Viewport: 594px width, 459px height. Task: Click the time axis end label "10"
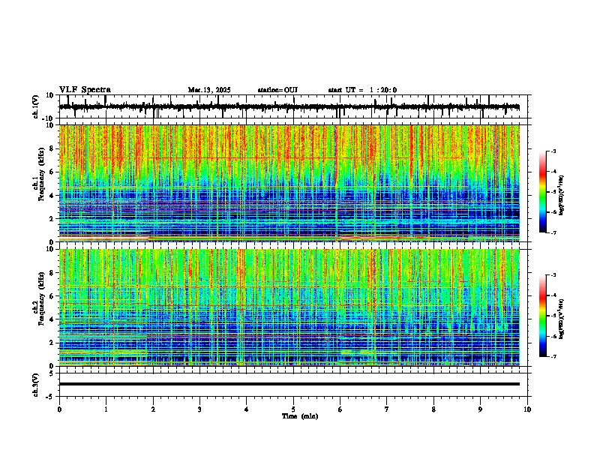527,409
